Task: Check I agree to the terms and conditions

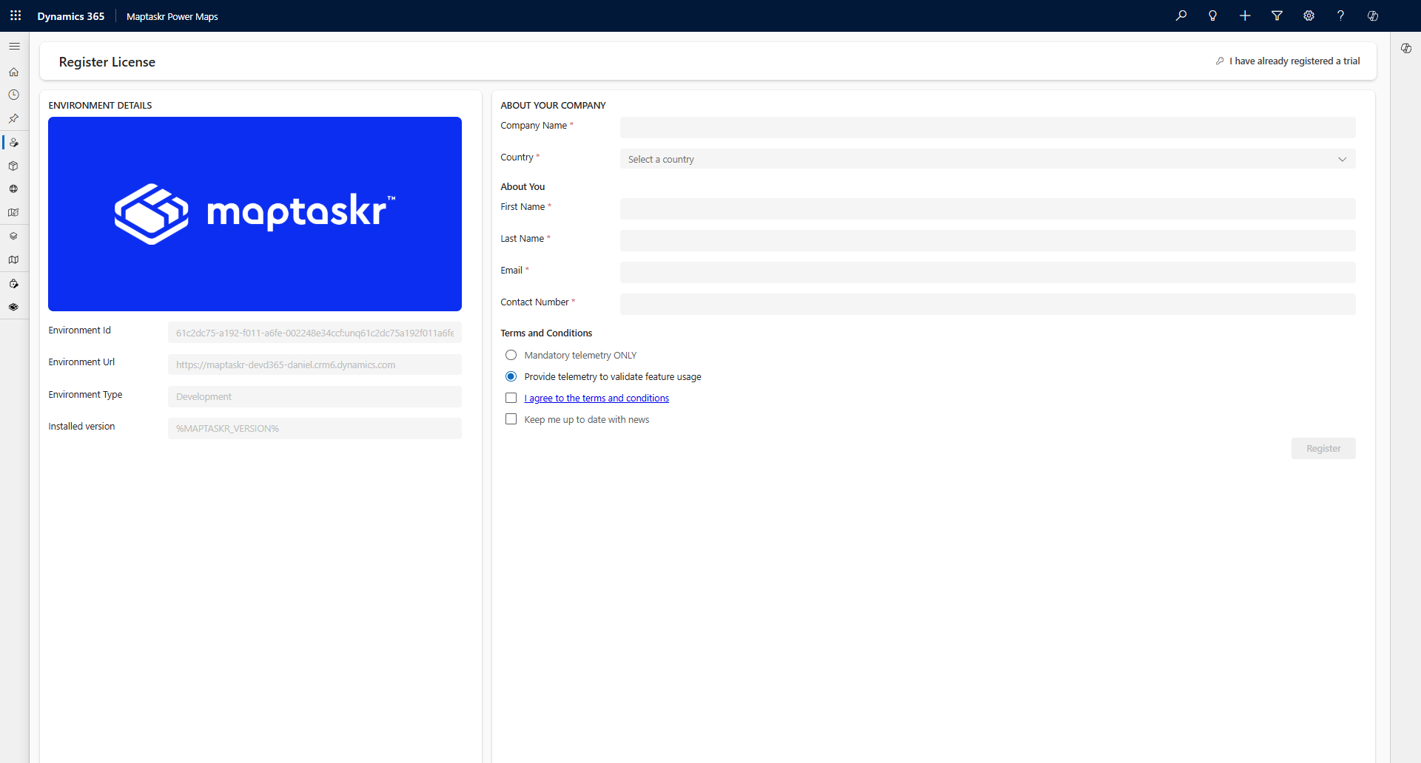Action: (x=511, y=398)
